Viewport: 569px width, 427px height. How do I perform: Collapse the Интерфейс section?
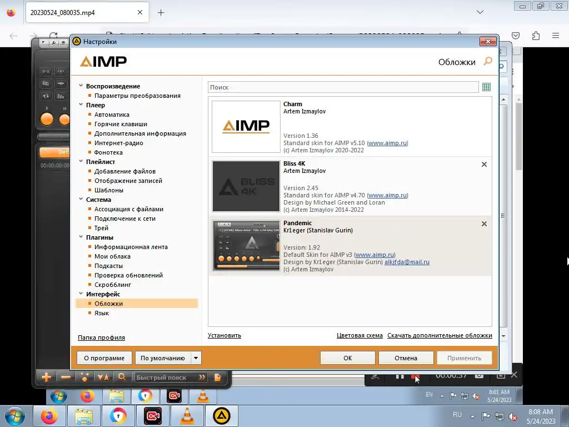(x=81, y=294)
